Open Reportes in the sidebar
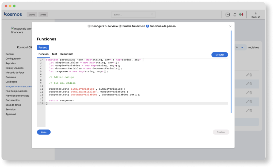This screenshot has height=168, width=274. (10, 63)
